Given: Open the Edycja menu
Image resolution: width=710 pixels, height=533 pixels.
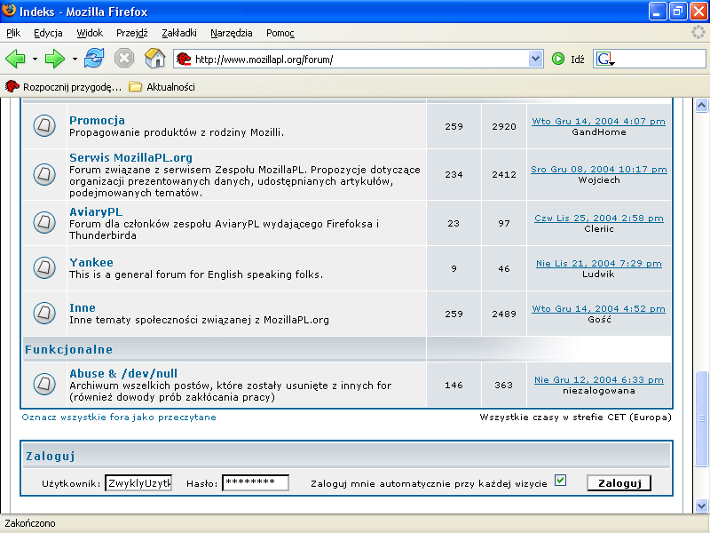Looking at the screenshot, I should (x=48, y=33).
